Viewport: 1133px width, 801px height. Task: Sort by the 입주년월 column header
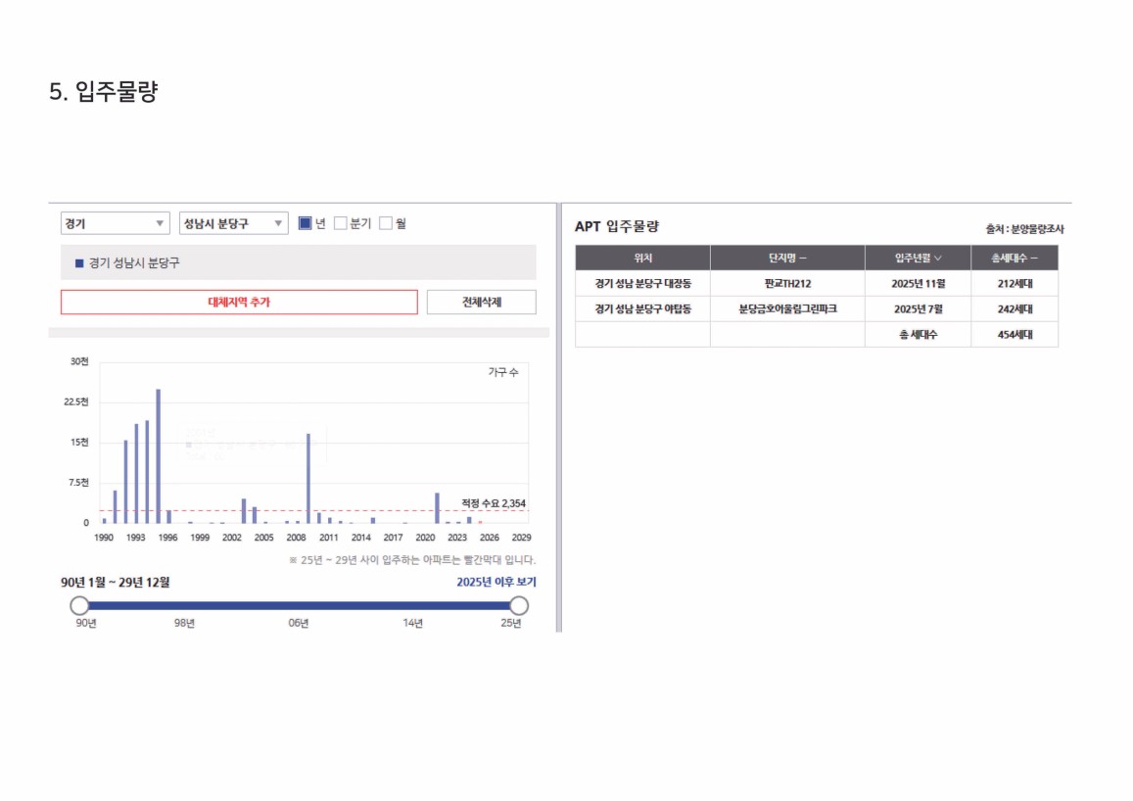(x=918, y=258)
